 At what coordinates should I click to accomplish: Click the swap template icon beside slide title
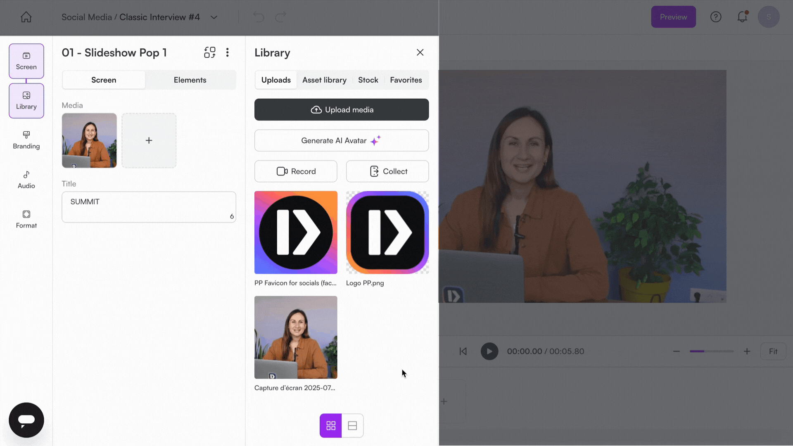pyautogui.click(x=210, y=52)
